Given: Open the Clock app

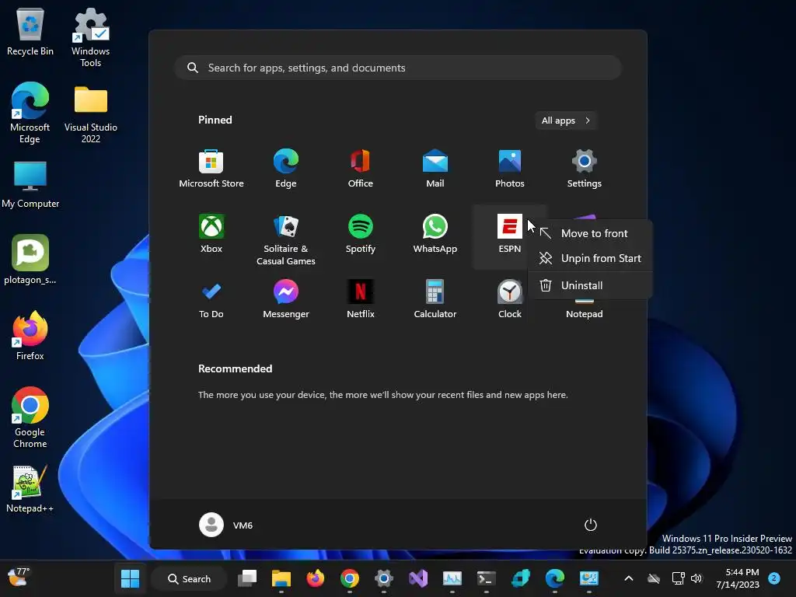Looking at the screenshot, I should tap(510, 299).
